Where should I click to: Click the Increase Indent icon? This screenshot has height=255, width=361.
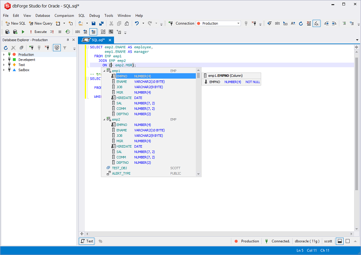click(x=334, y=23)
